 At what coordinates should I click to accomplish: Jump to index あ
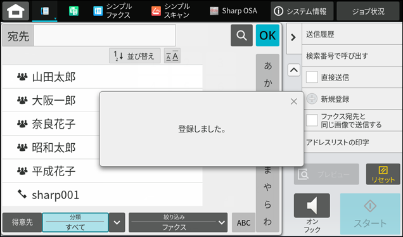point(267,66)
